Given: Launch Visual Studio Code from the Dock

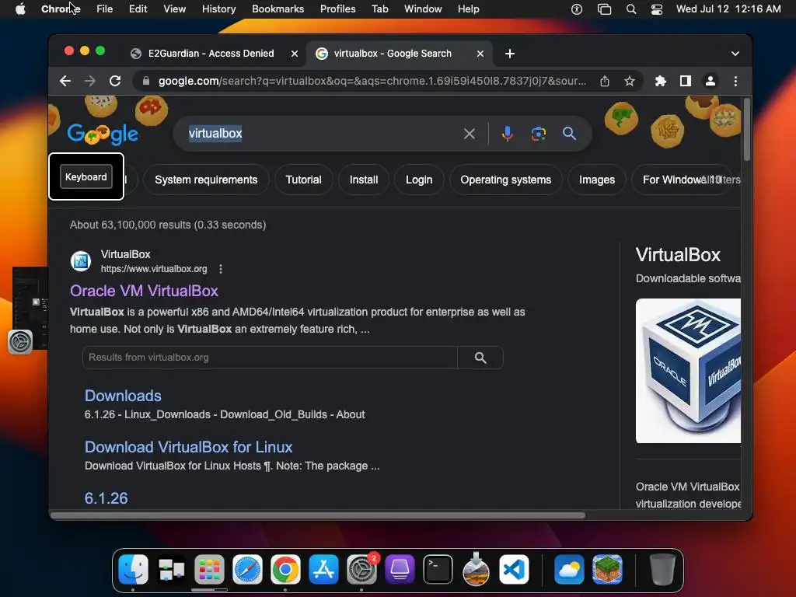Looking at the screenshot, I should 514,569.
